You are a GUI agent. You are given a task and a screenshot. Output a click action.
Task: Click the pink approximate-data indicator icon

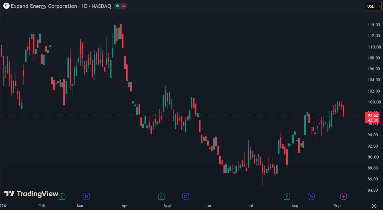pyautogui.click(x=124, y=6)
